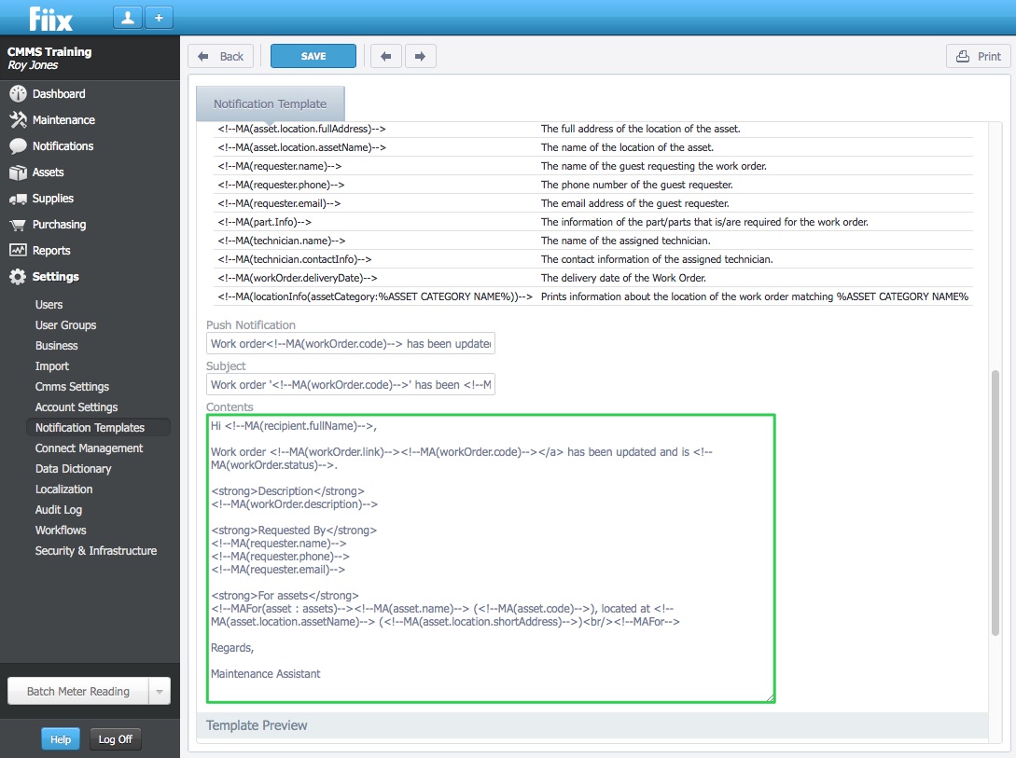The height and width of the screenshot is (758, 1016).
Task: Click the <!--MA(technician.contactInfo)--> tag row
Action: coord(594,259)
